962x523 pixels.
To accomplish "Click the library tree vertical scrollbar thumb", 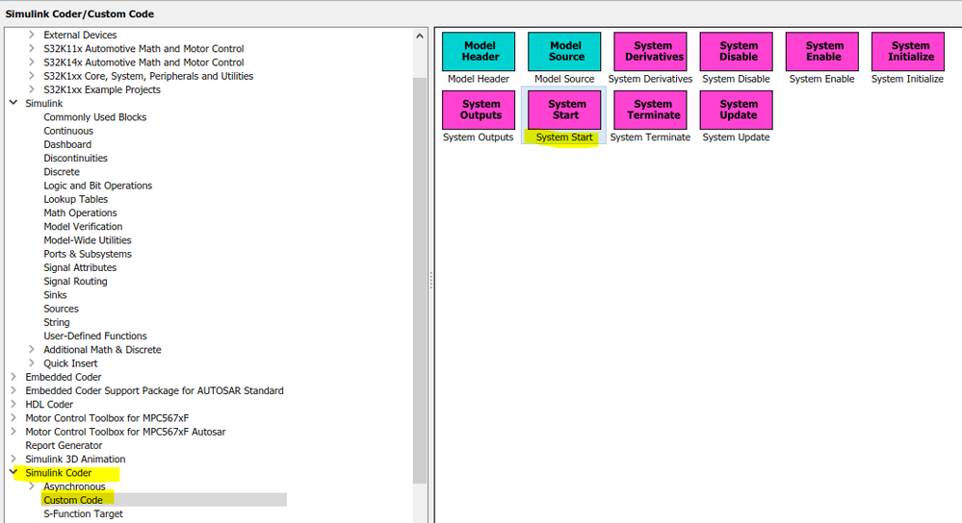I will point(420,281).
